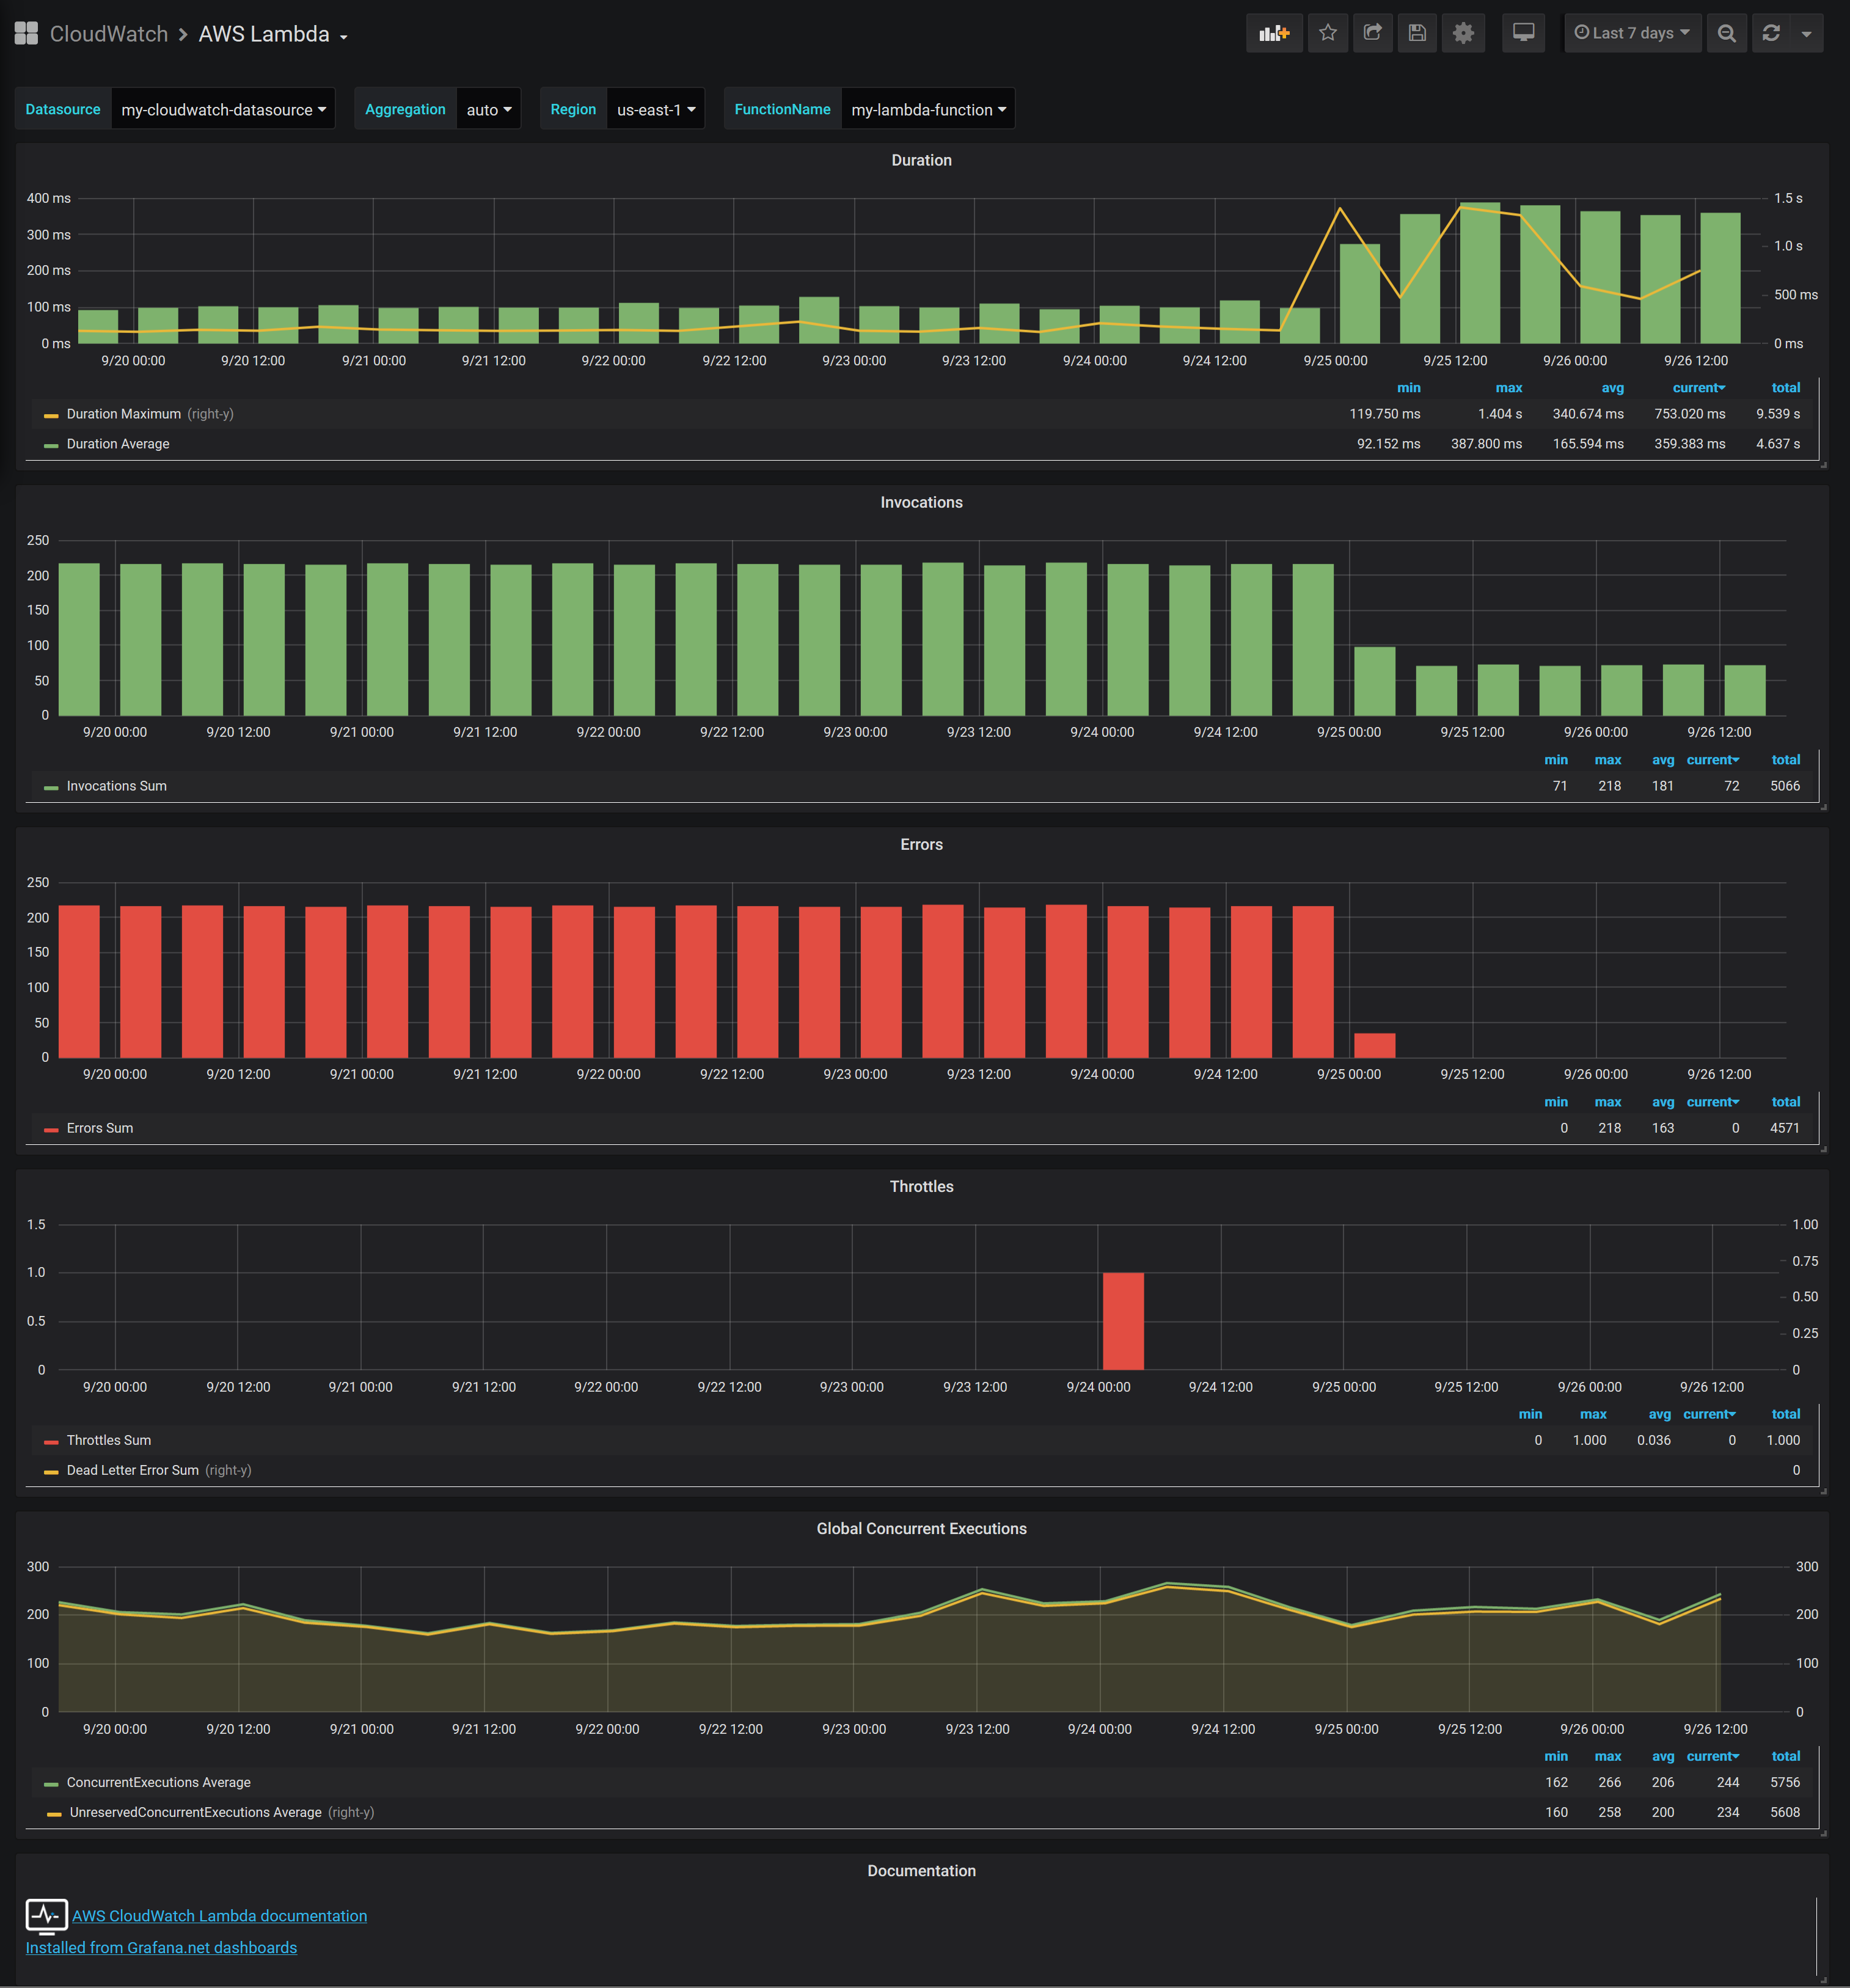The height and width of the screenshot is (1988, 1850).
Task: Click the Share dashboard icon
Action: coord(1372,33)
